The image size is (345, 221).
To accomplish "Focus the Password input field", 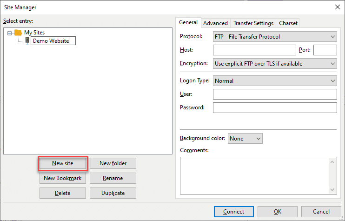I will click(275, 107).
